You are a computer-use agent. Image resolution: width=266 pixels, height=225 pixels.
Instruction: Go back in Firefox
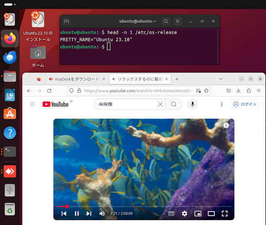29,91
